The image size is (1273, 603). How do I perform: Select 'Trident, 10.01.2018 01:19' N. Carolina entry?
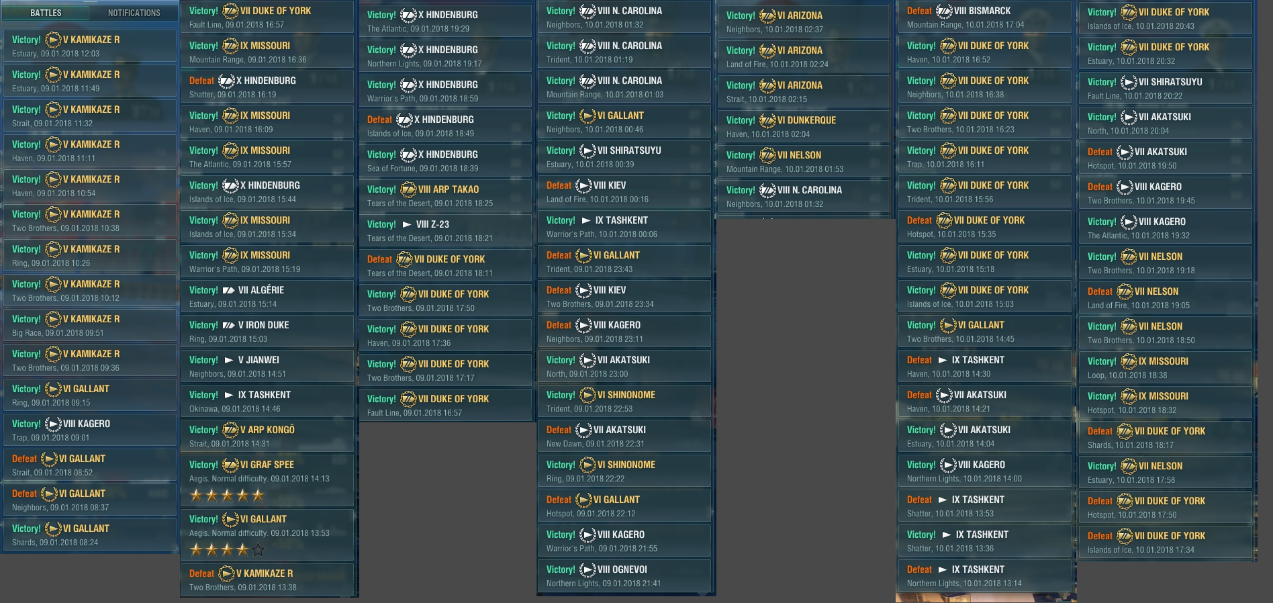(x=624, y=52)
